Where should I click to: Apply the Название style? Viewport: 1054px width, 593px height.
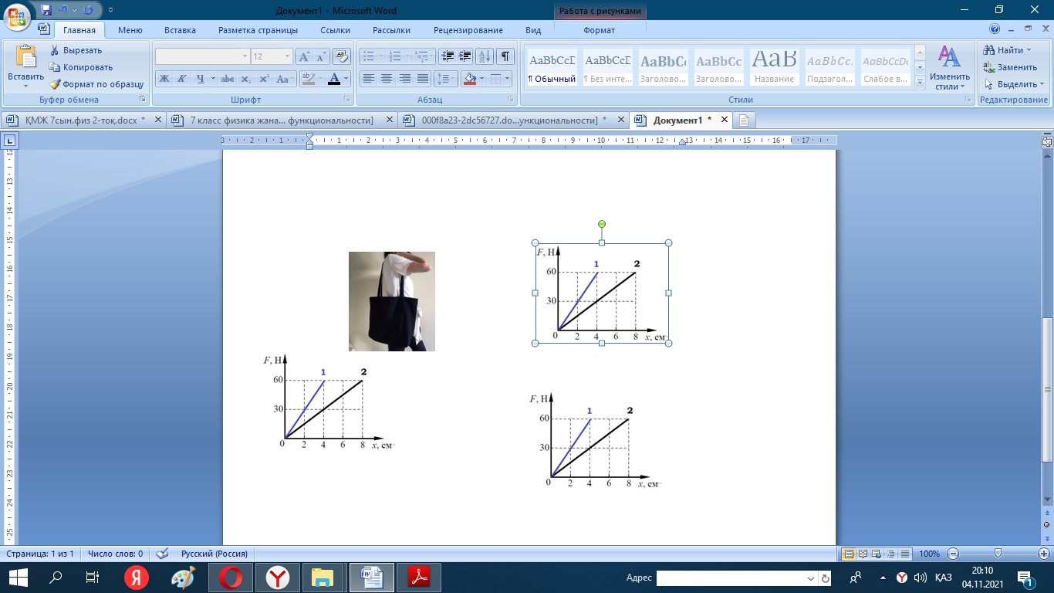775,67
